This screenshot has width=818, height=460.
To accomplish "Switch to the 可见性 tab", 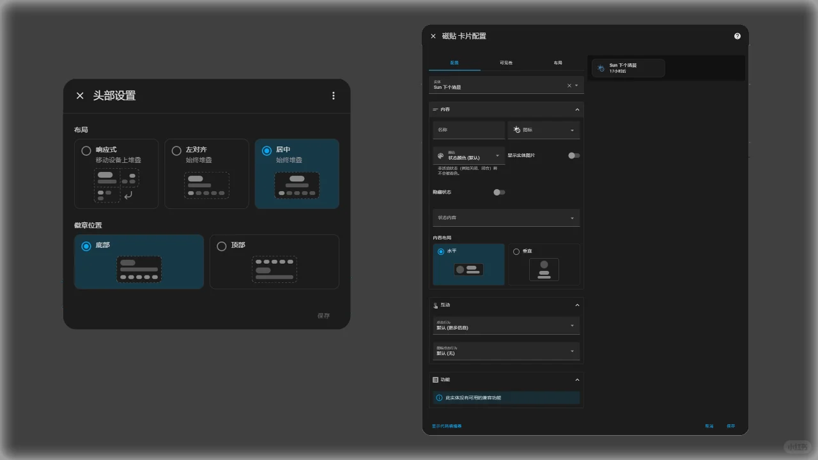I will click(x=506, y=63).
